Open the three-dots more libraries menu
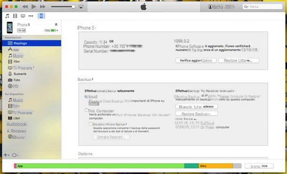Viewport: 287px width, 174px height. point(31,16)
